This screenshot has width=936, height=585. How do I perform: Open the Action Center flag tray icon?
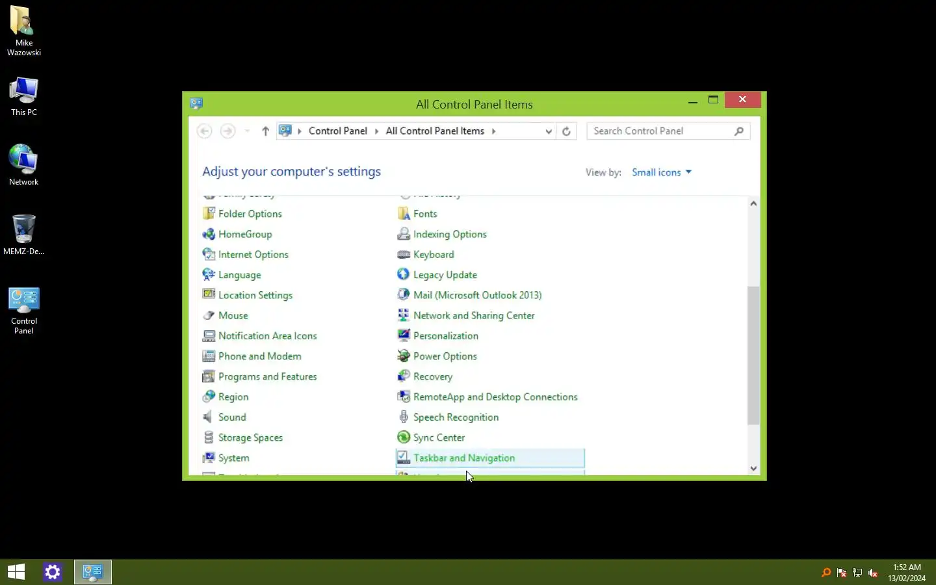(842, 573)
